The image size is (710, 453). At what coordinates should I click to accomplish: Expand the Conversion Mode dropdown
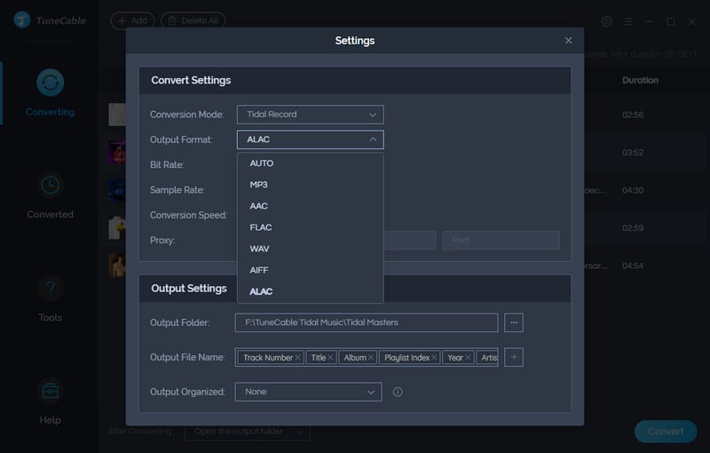[x=310, y=115]
